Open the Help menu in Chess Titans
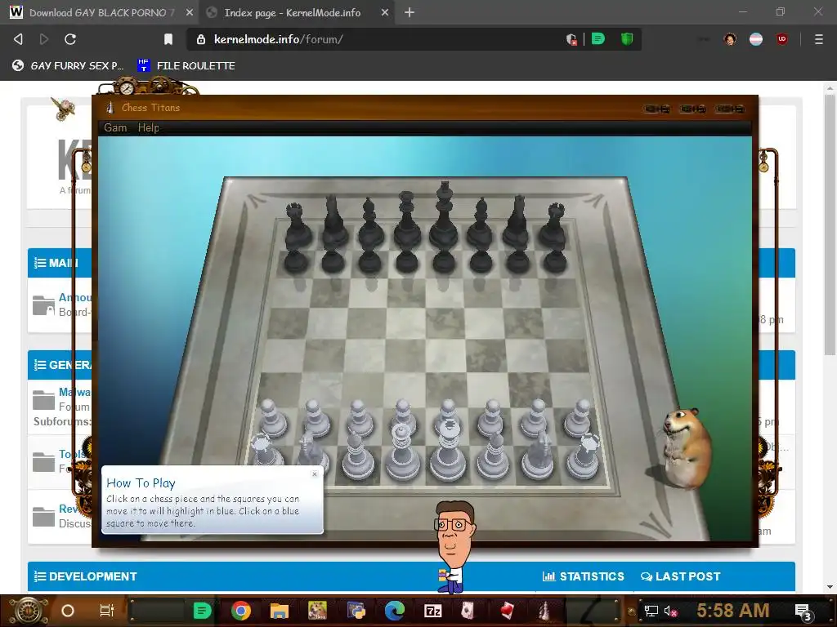 tap(149, 128)
